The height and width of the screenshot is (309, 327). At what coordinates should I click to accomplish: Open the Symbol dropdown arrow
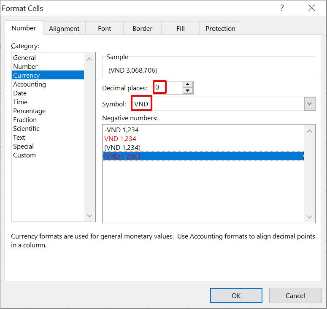310,104
